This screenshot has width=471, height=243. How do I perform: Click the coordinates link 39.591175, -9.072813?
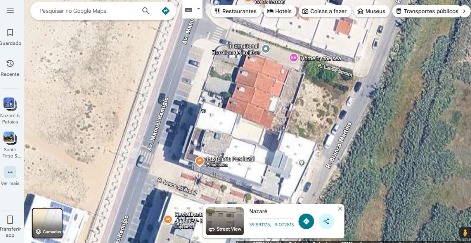271,225
